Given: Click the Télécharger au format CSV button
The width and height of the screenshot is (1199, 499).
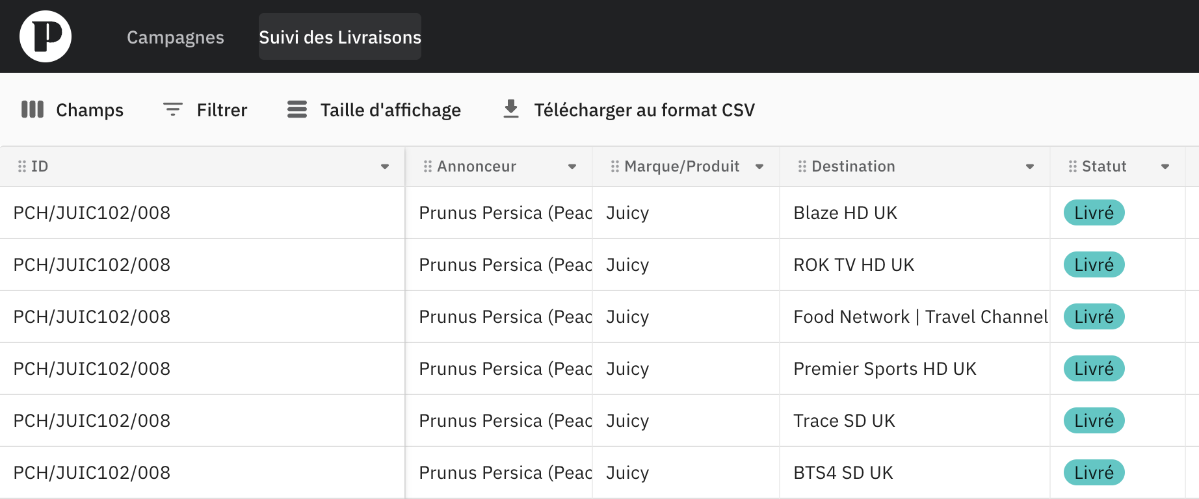Looking at the screenshot, I should (x=629, y=110).
